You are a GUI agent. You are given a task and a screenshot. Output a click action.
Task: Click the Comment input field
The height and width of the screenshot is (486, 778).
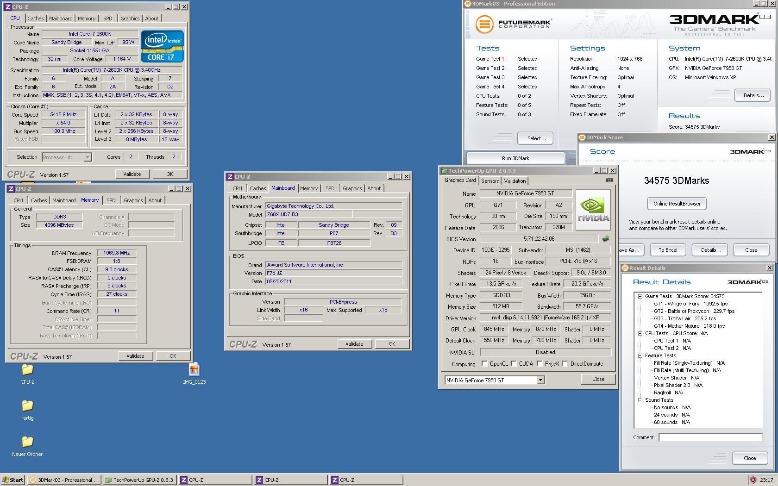point(710,437)
